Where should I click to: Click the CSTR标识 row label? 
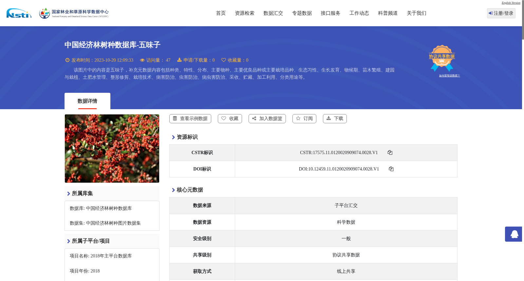coord(202,153)
